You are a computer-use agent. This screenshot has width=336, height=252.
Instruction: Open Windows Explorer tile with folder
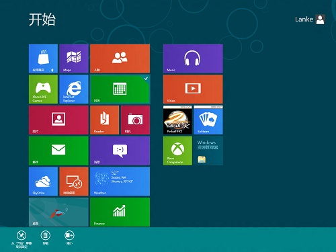208,151
